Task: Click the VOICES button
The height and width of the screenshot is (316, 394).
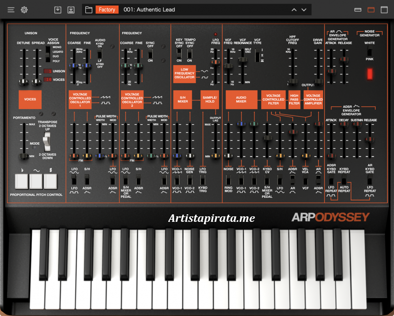Action: (x=30, y=99)
